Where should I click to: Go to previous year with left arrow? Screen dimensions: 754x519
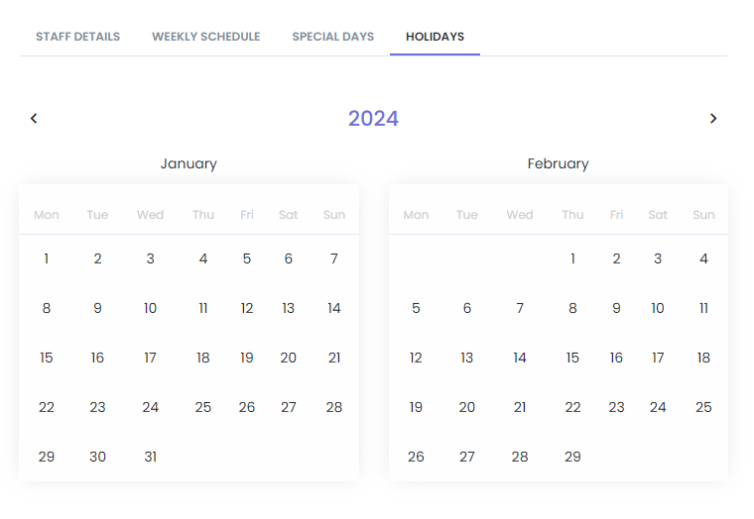point(34,119)
